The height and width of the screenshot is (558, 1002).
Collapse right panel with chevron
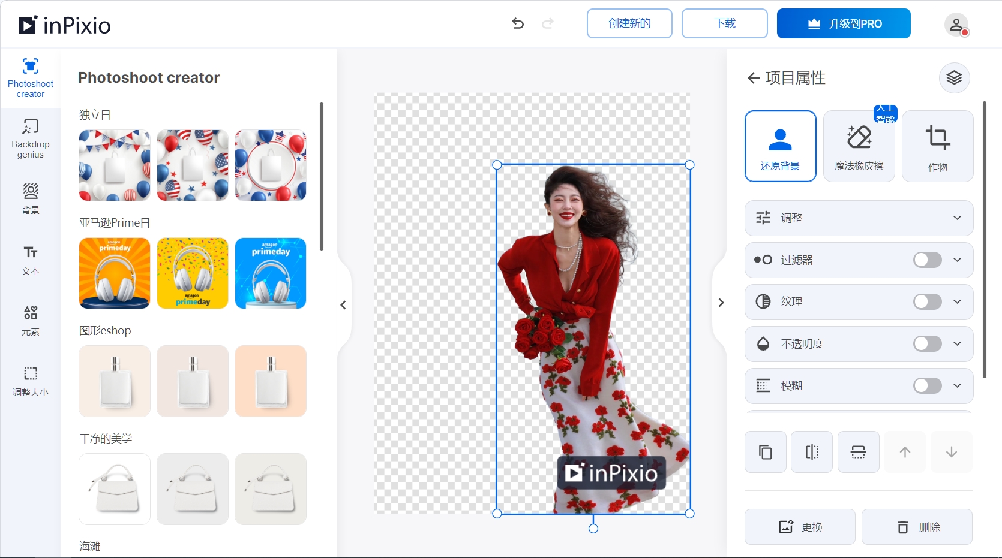(x=721, y=303)
